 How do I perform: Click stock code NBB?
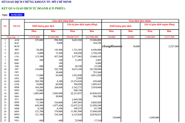pos(17,117)
